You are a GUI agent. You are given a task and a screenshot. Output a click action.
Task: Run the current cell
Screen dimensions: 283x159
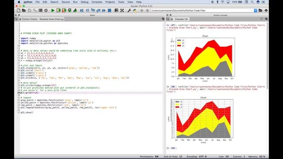click(x=58, y=11)
